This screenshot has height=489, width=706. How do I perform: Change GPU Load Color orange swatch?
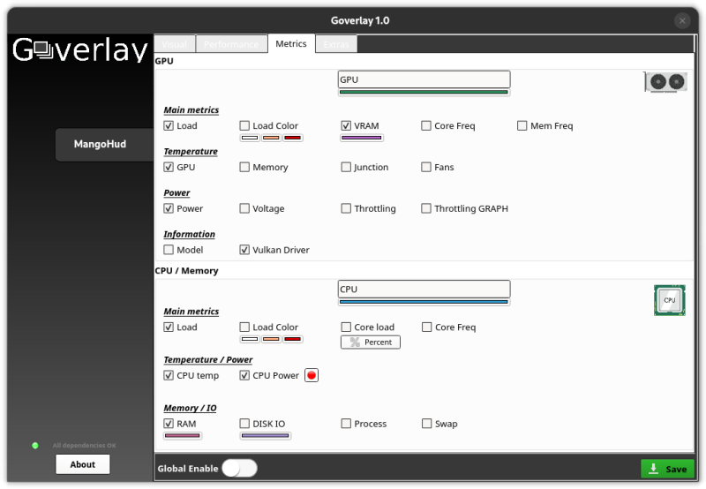point(271,138)
